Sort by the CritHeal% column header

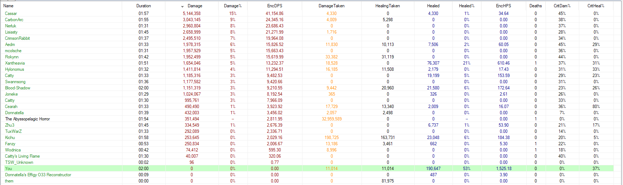595,6
